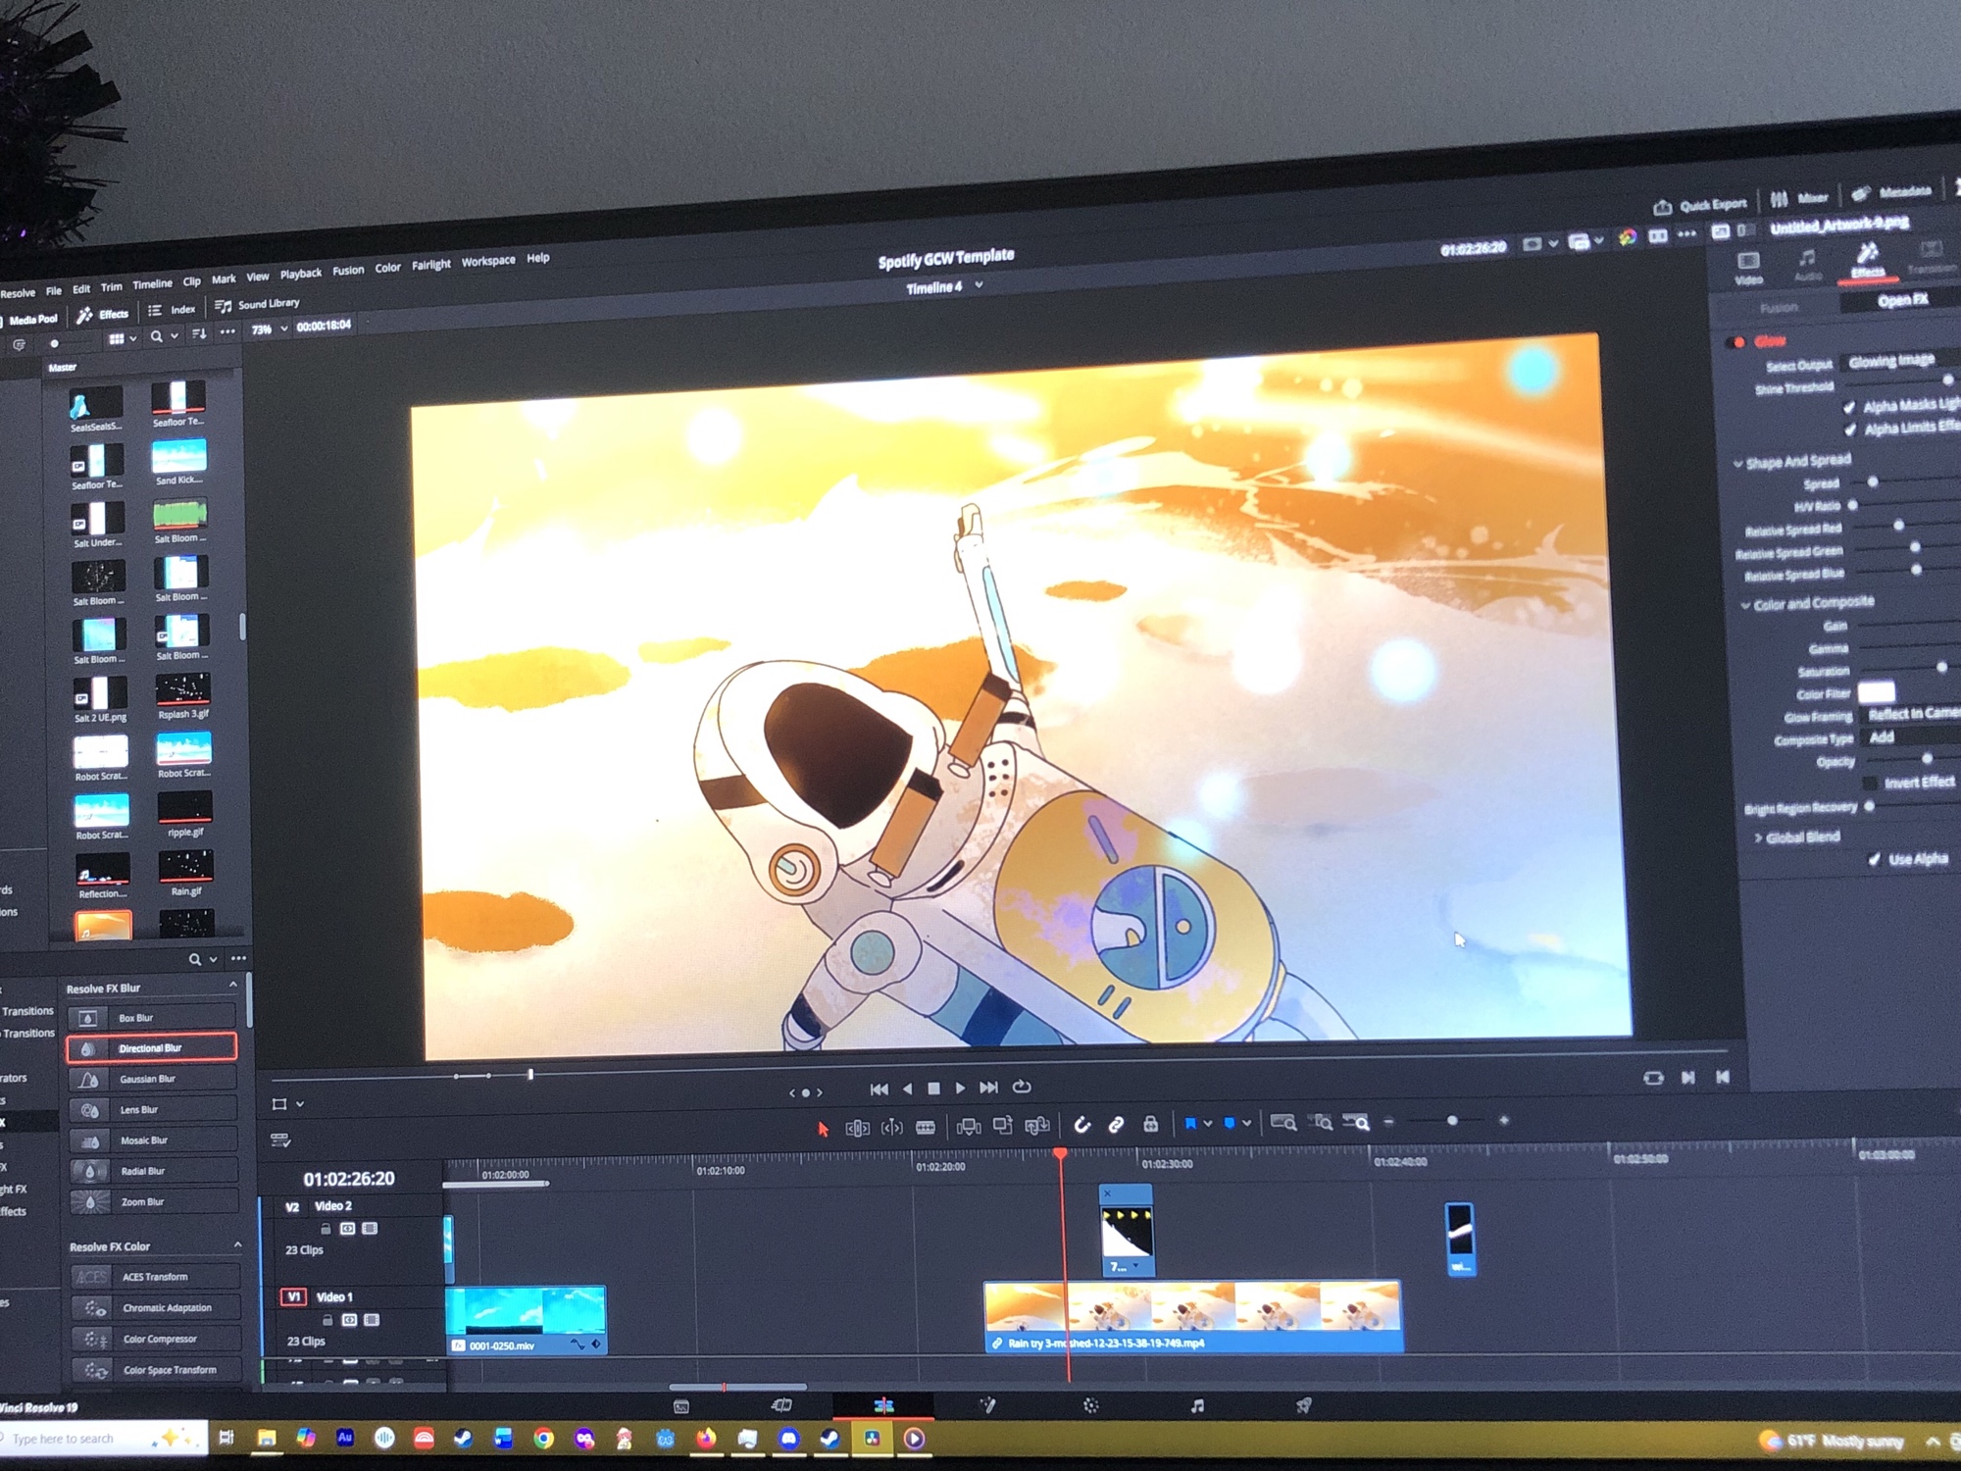1961x1471 pixels.
Task: Open the Fusion menu
Action: [x=348, y=271]
